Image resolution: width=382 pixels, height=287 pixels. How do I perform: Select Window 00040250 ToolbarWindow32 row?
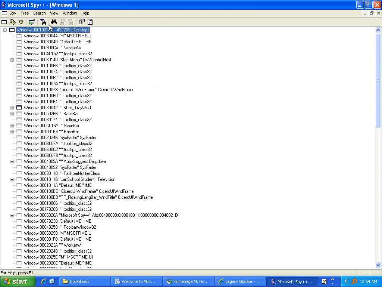60,227
